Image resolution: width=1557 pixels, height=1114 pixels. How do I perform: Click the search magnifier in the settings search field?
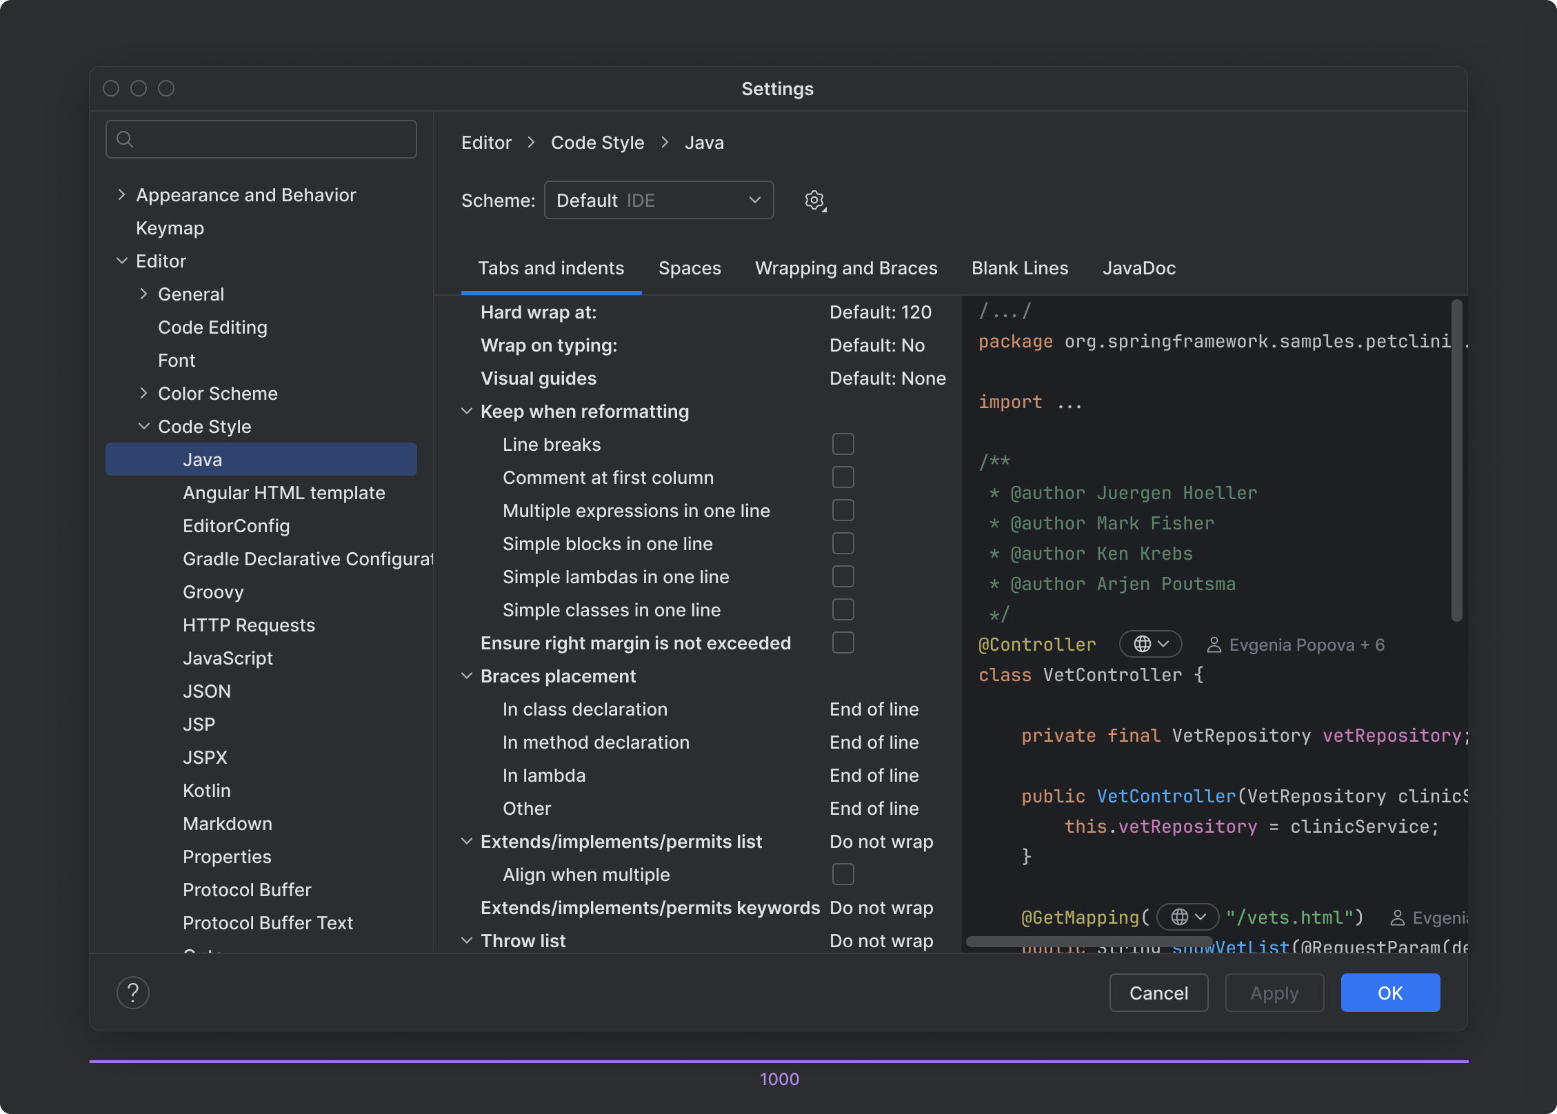pyautogui.click(x=125, y=139)
